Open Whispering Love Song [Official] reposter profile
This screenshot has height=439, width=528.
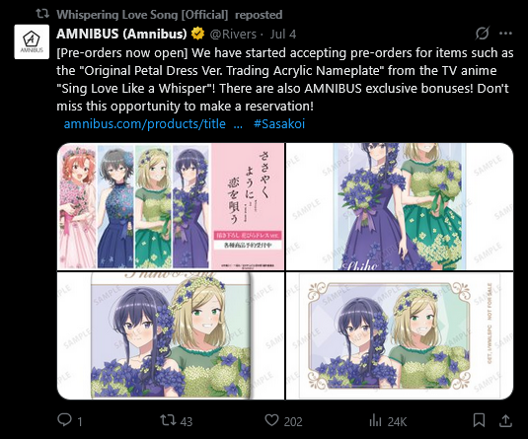142,15
